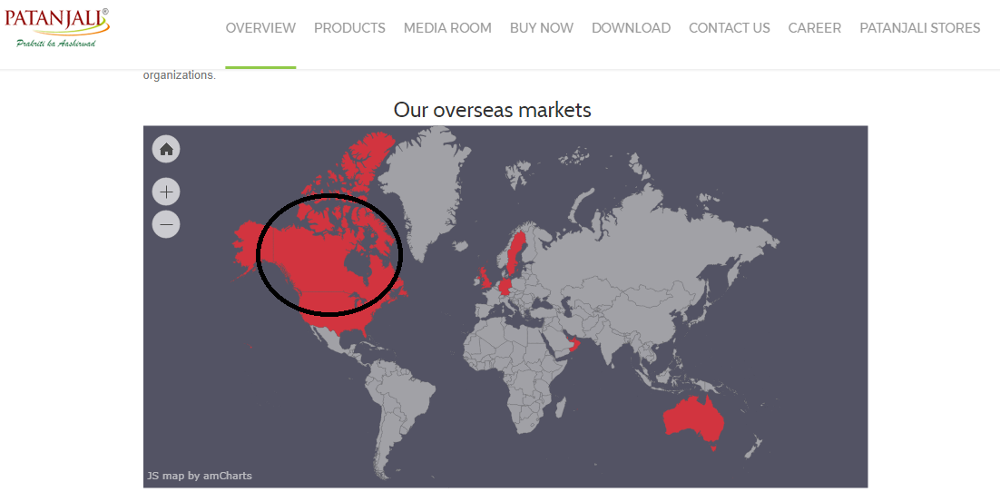Select Greenland on the map

click(426, 185)
